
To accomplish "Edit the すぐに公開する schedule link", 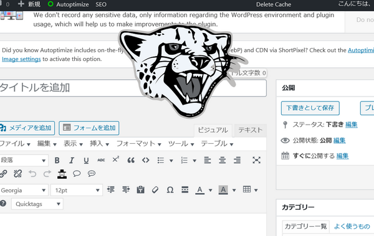I will click(342, 156).
